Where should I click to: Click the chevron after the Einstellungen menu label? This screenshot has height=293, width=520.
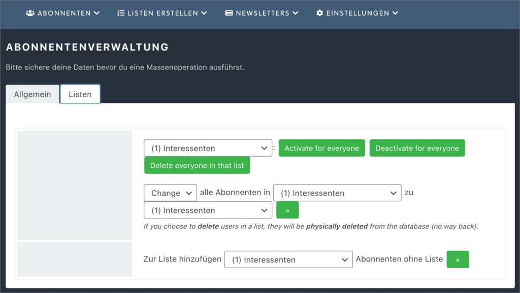[395, 13]
